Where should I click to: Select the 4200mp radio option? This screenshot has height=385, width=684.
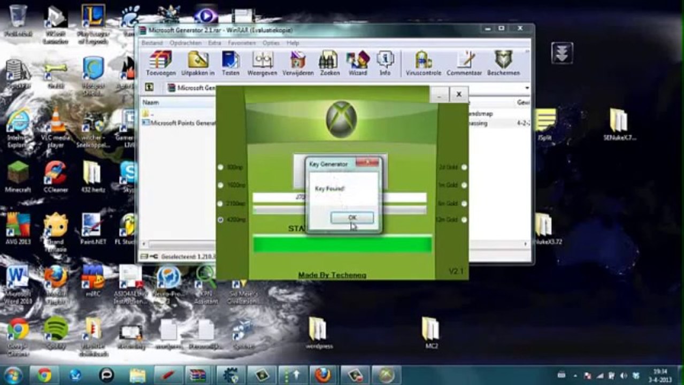point(220,219)
